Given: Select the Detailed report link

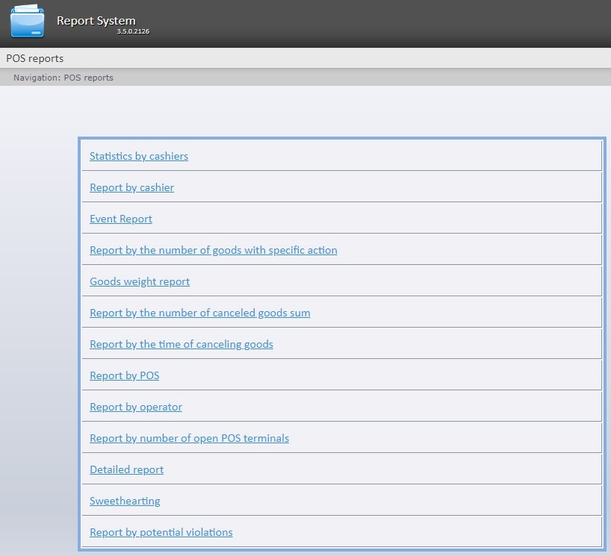Looking at the screenshot, I should (x=126, y=469).
